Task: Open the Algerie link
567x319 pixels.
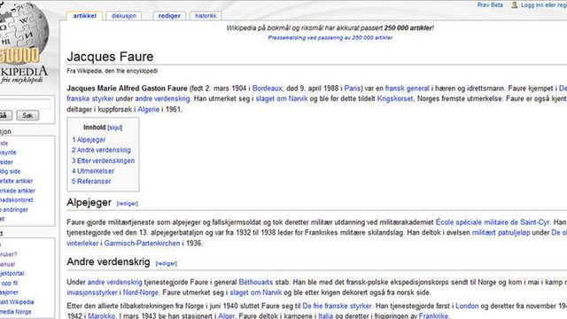Action: [x=148, y=109]
